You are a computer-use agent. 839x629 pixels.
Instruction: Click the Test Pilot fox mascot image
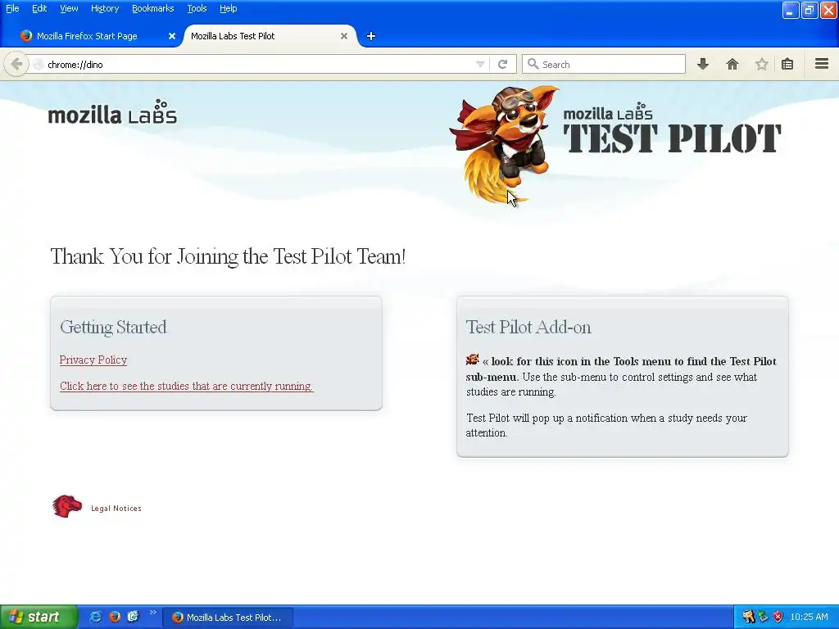tap(503, 144)
